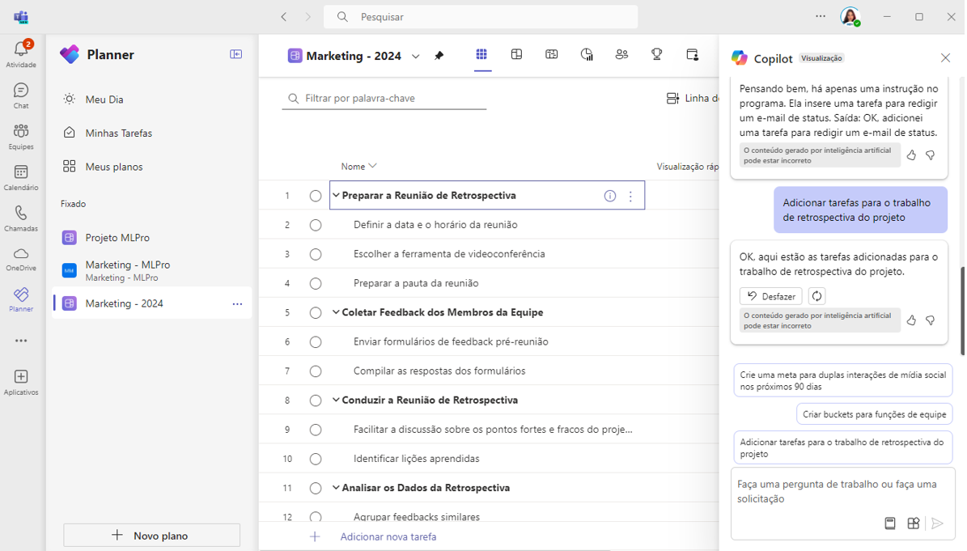The height and width of the screenshot is (551, 967).
Task: Collapse Conduzir a Reunião de Retrospectiva subtasks
Action: pos(336,400)
